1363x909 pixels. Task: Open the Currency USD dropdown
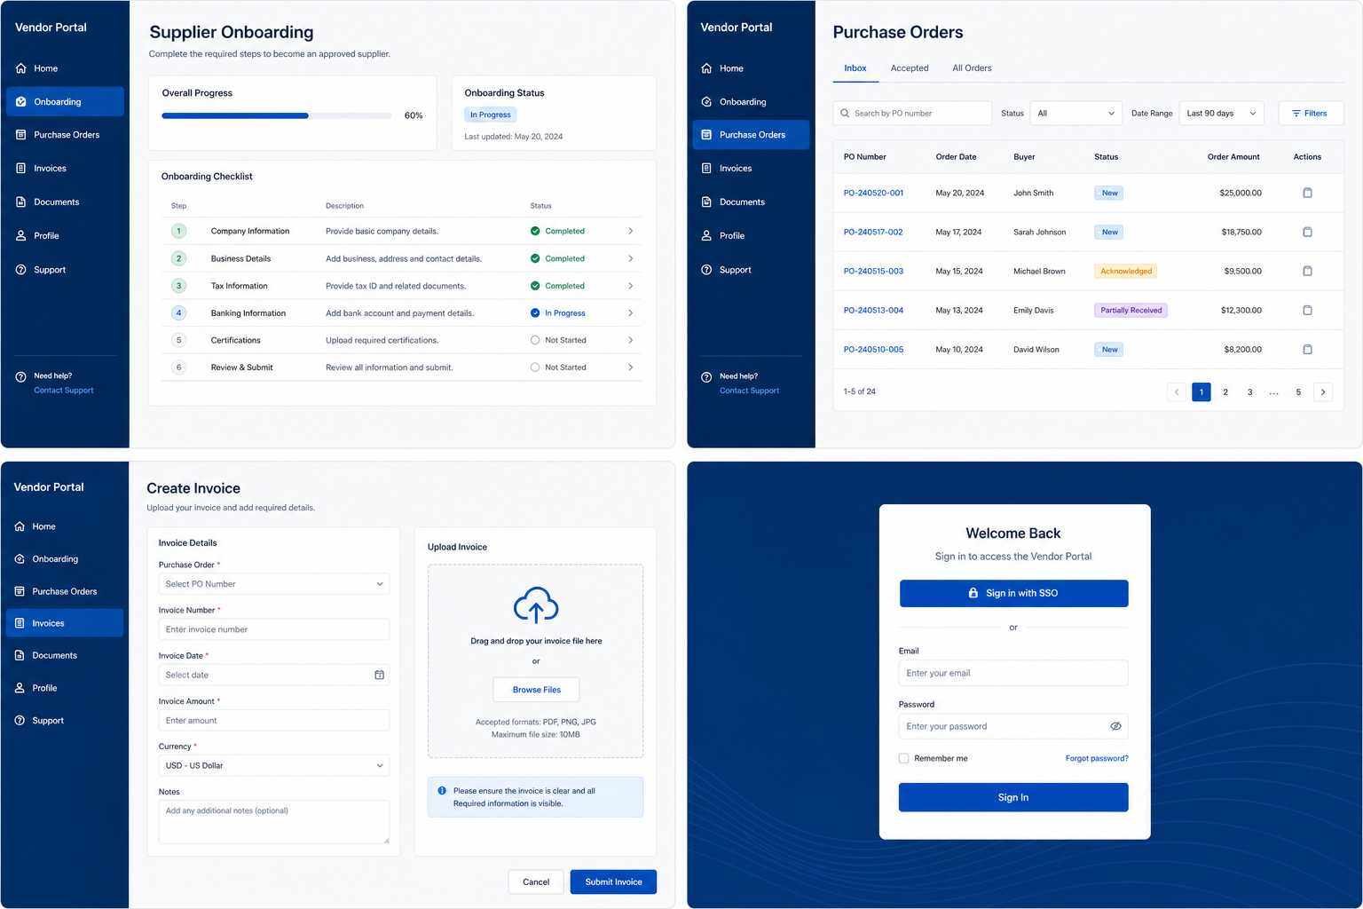274,765
